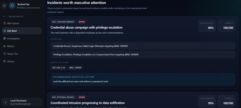
Task: Click the WORKSPACES section label
Action: (x=16, y=17)
